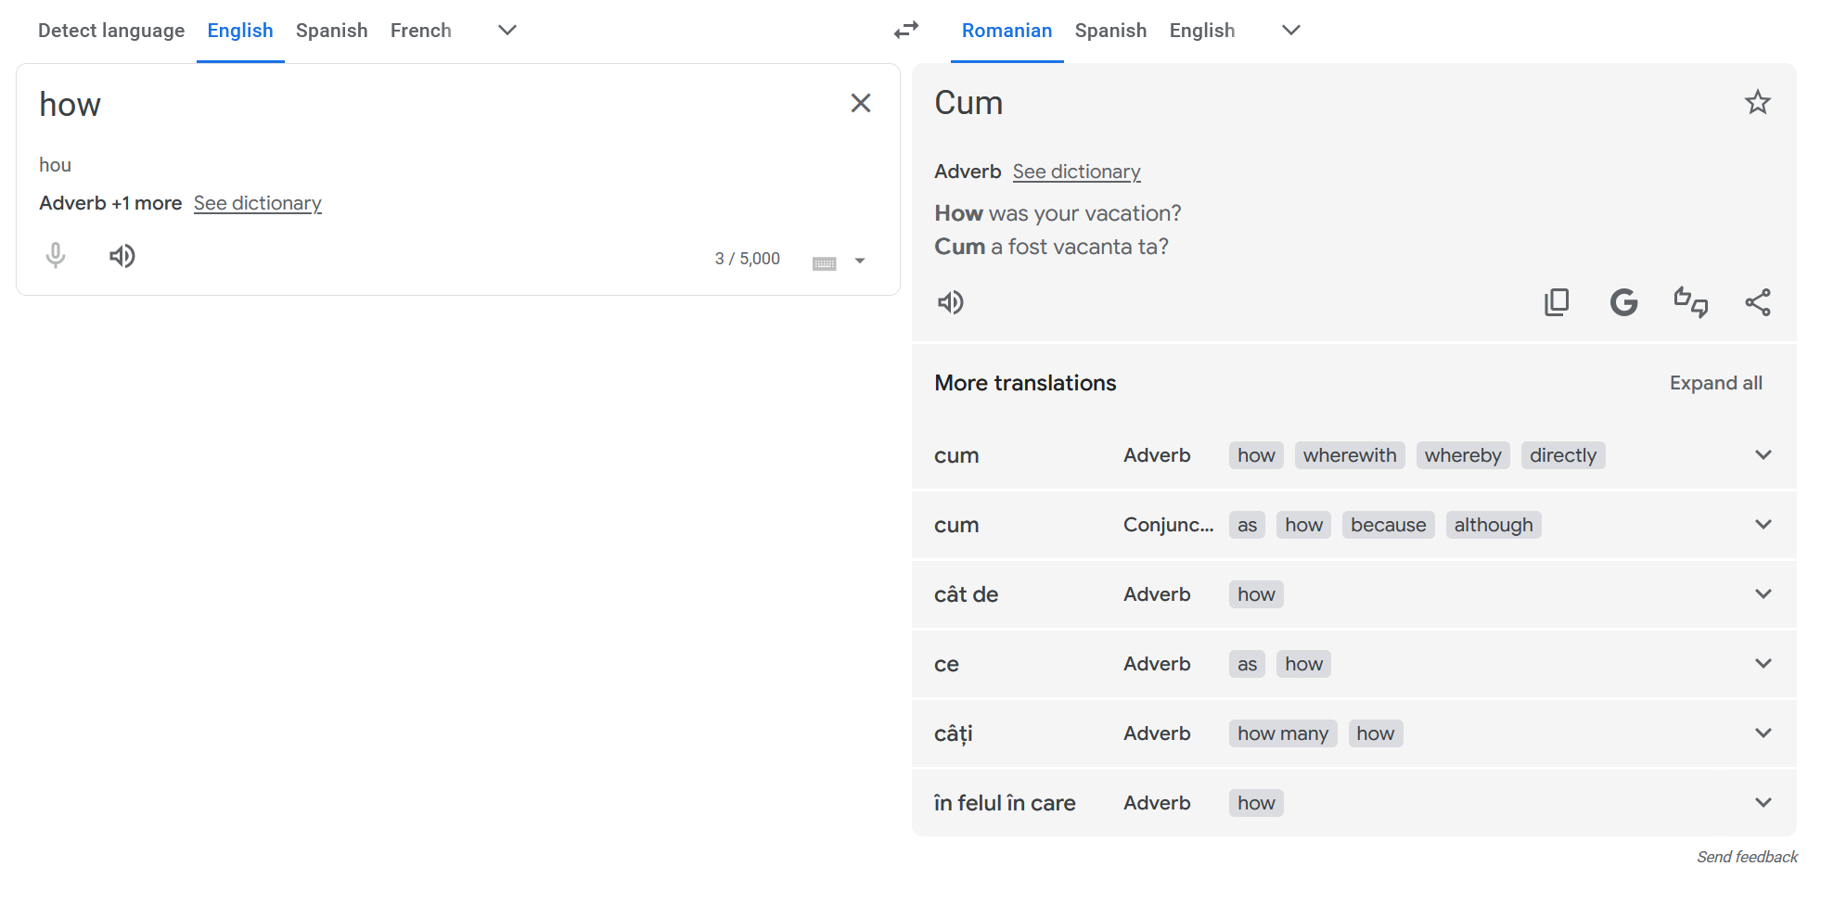Click the 'More translations' heading
Screen dimensions: 1821x905
tap(1025, 383)
